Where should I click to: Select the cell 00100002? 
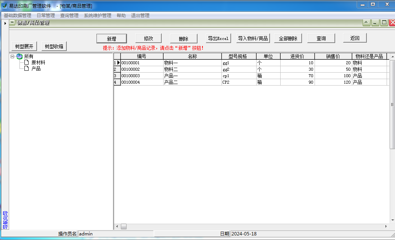142,69
